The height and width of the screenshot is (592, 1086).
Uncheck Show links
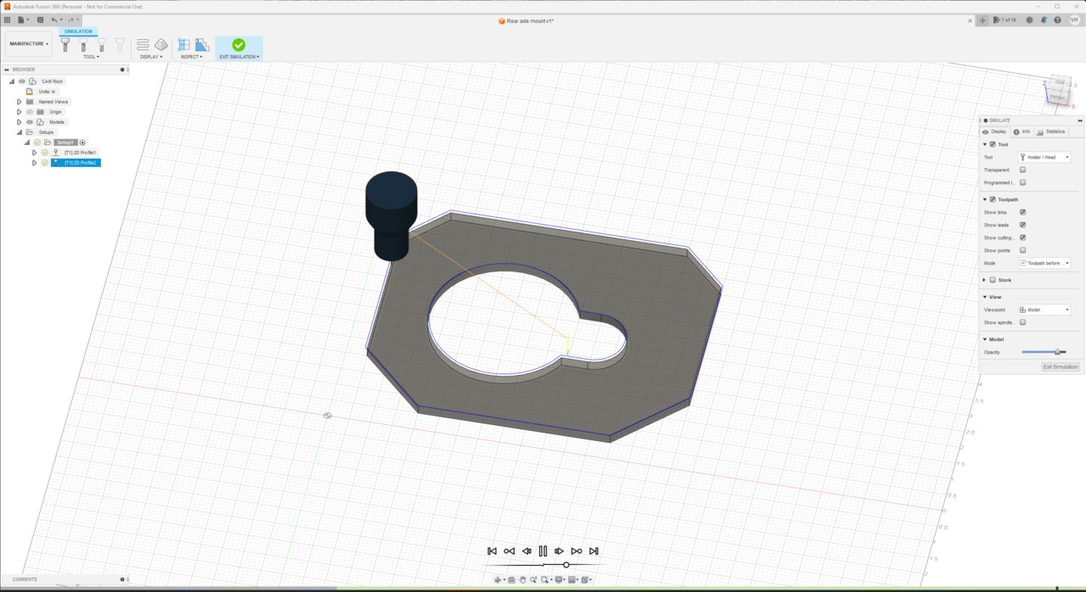click(1022, 212)
